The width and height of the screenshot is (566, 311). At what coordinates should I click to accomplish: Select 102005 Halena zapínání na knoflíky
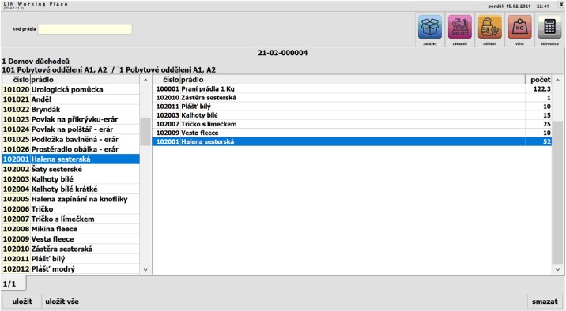click(x=71, y=199)
